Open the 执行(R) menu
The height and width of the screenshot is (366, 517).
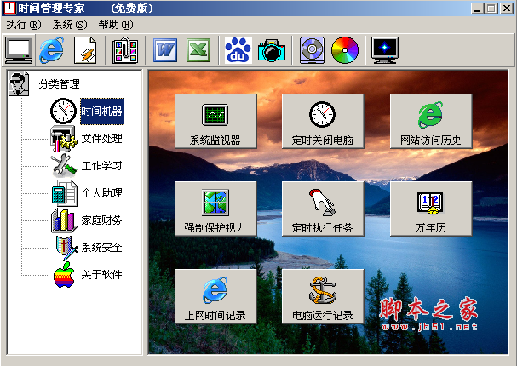(x=24, y=25)
